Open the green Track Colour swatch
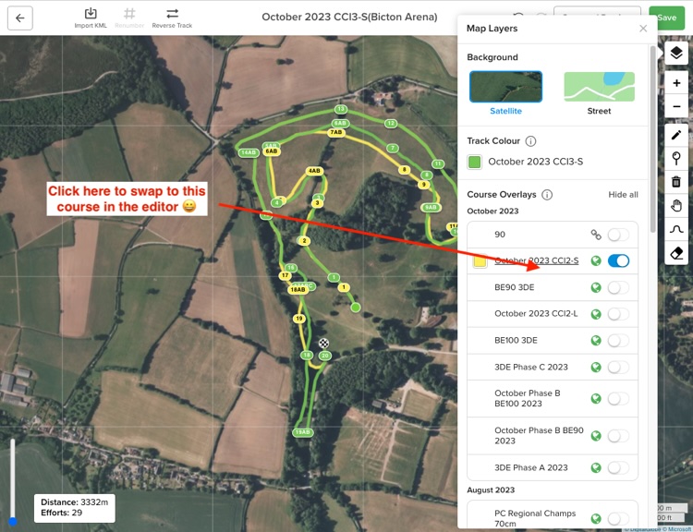 point(474,163)
